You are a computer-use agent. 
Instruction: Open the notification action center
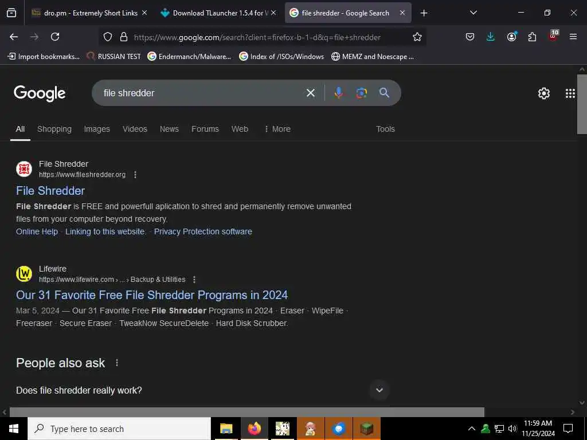point(568,429)
